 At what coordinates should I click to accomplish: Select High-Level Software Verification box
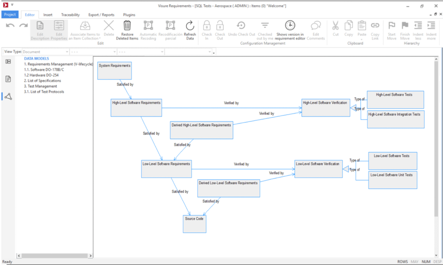(x=326, y=108)
